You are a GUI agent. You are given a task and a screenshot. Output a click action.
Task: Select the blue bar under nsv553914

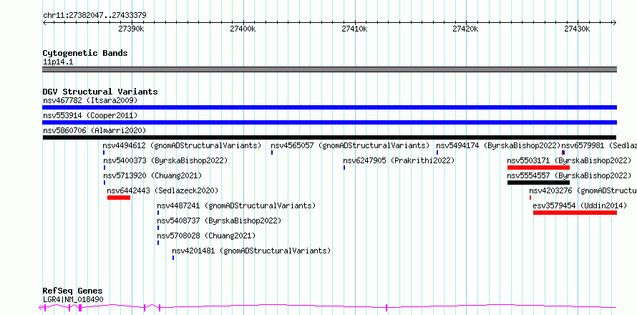coord(329,122)
